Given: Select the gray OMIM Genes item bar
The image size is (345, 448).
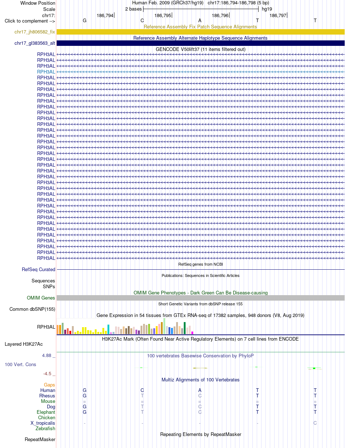Looking at the screenshot, I should tap(200, 298).
